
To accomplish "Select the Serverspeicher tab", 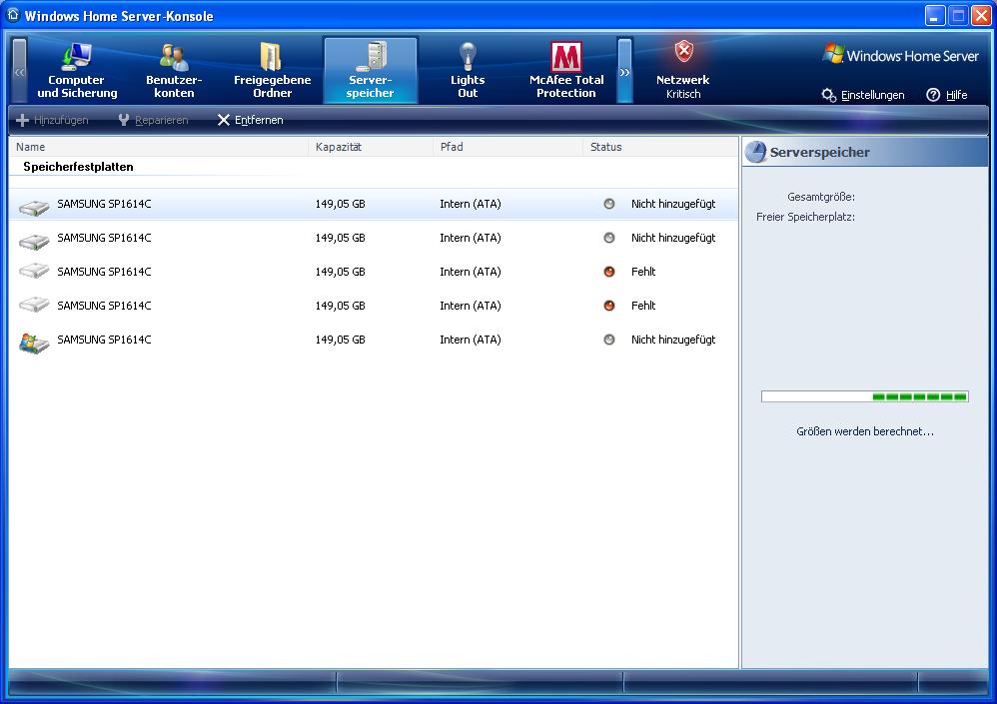I will click(370, 70).
